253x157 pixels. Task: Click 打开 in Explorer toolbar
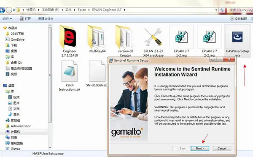(25, 18)
